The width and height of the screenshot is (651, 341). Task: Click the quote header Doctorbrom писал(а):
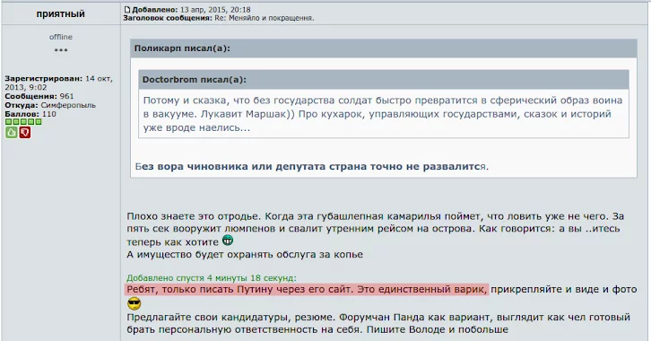(384, 79)
